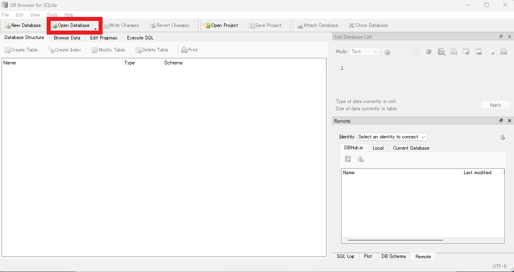The height and width of the screenshot is (272, 514).
Task: Click the Revert Changes toolbar button
Action: coord(169,25)
